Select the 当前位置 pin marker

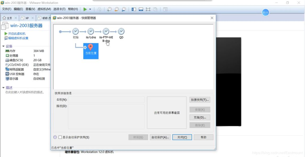coord(91,47)
